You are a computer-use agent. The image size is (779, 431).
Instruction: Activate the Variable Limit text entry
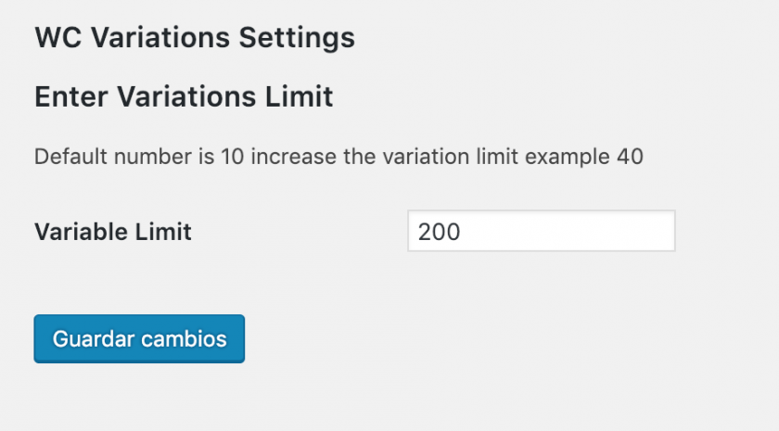(541, 231)
